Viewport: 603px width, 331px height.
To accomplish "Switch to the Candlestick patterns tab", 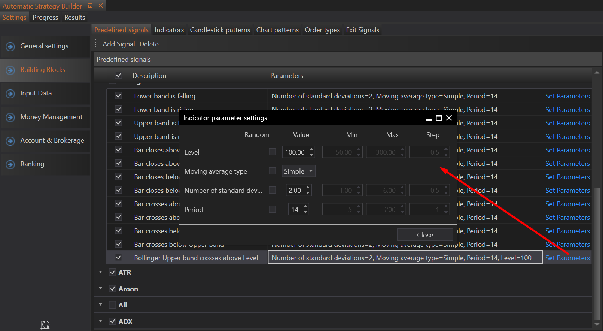I will pyautogui.click(x=220, y=30).
